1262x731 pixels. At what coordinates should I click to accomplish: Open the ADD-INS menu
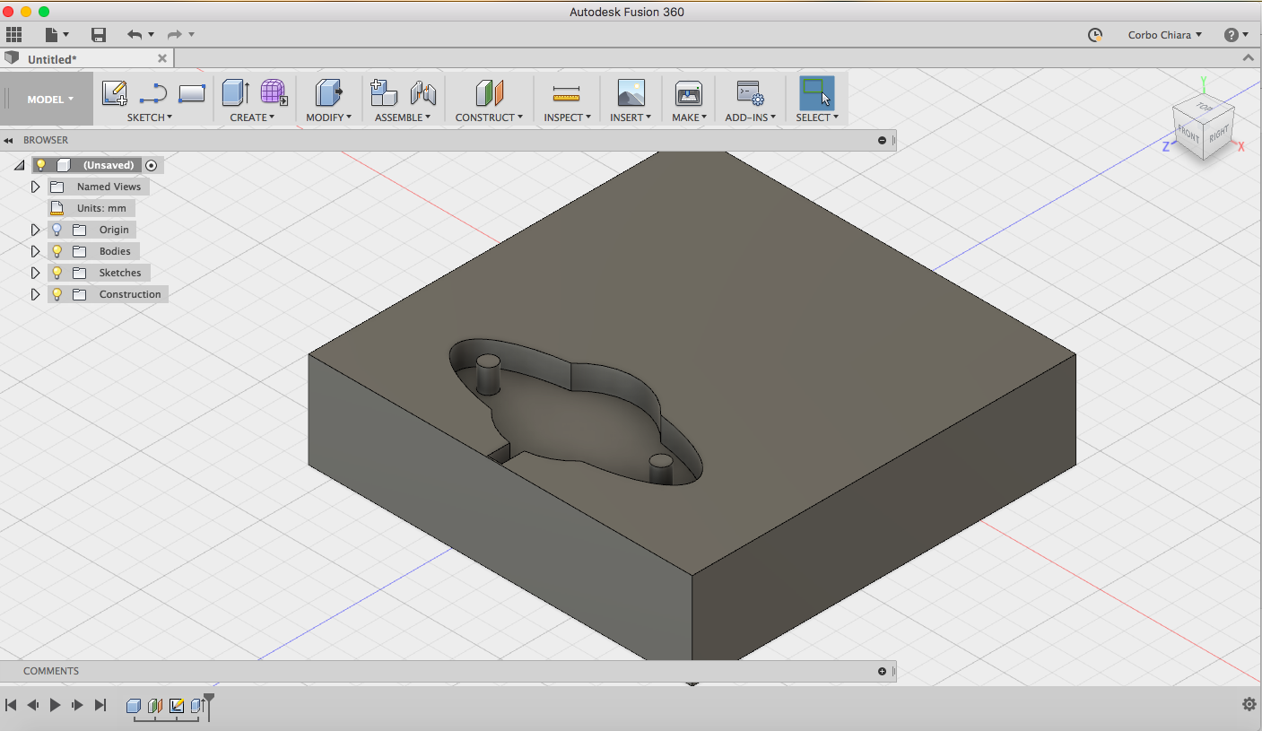click(x=751, y=117)
